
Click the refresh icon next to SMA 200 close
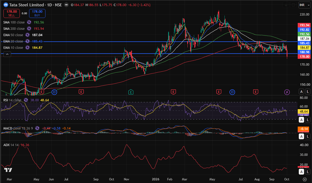[29, 28]
